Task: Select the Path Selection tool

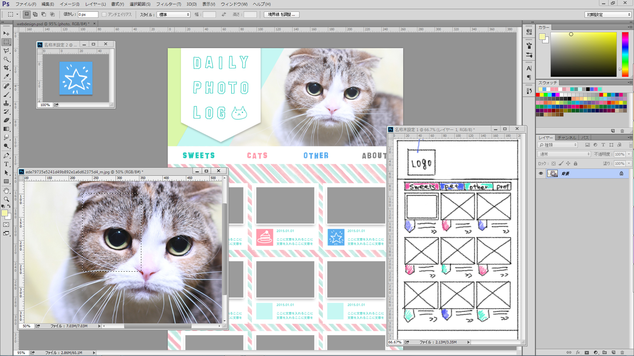Action: pyautogui.click(x=6, y=173)
